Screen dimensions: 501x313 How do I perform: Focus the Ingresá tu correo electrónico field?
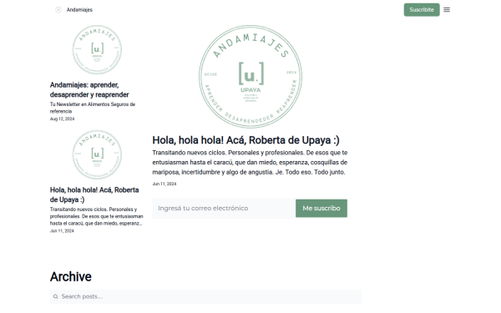pyautogui.click(x=224, y=208)
